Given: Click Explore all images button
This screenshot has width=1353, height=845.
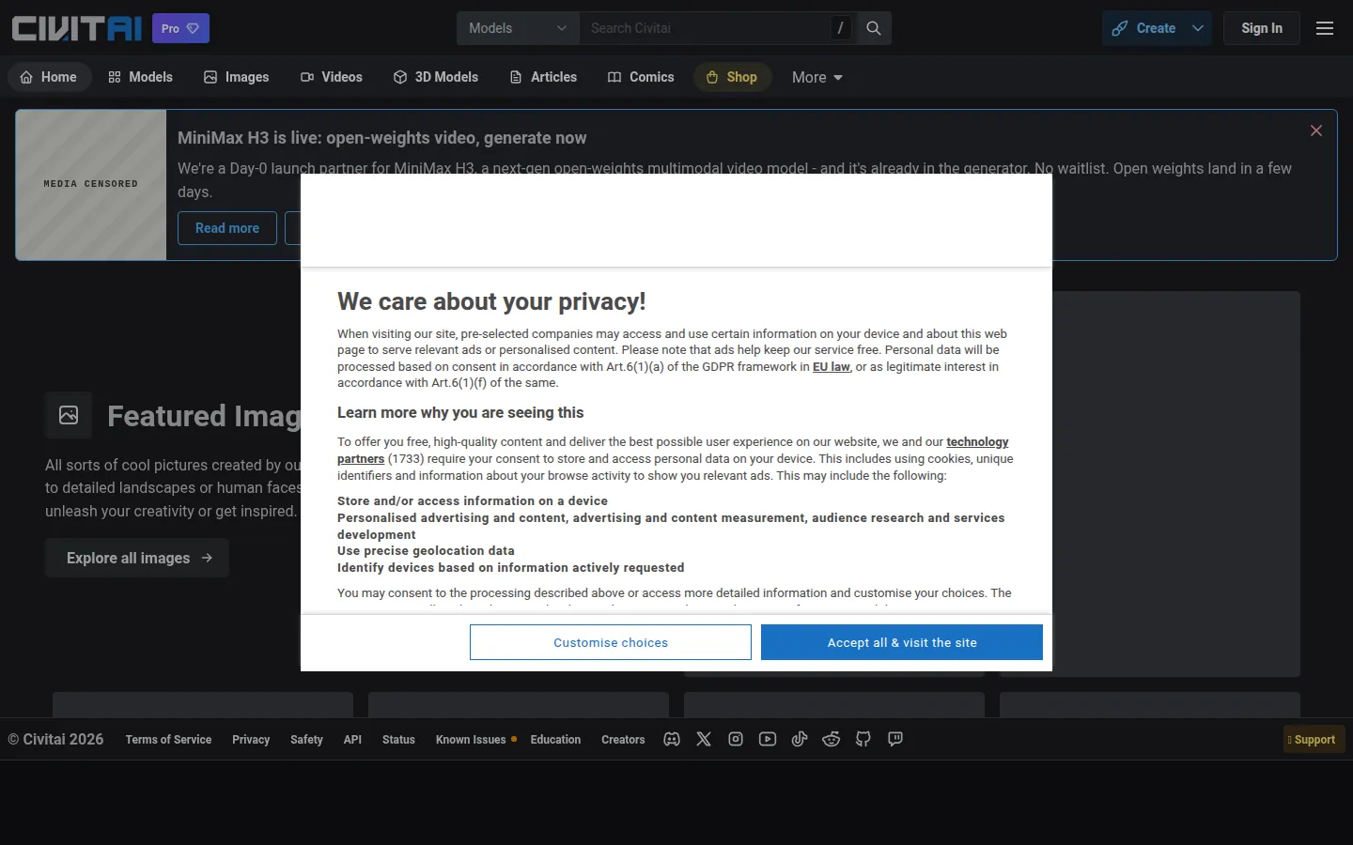Looking at the screenshot, I should tap(137, 558).
